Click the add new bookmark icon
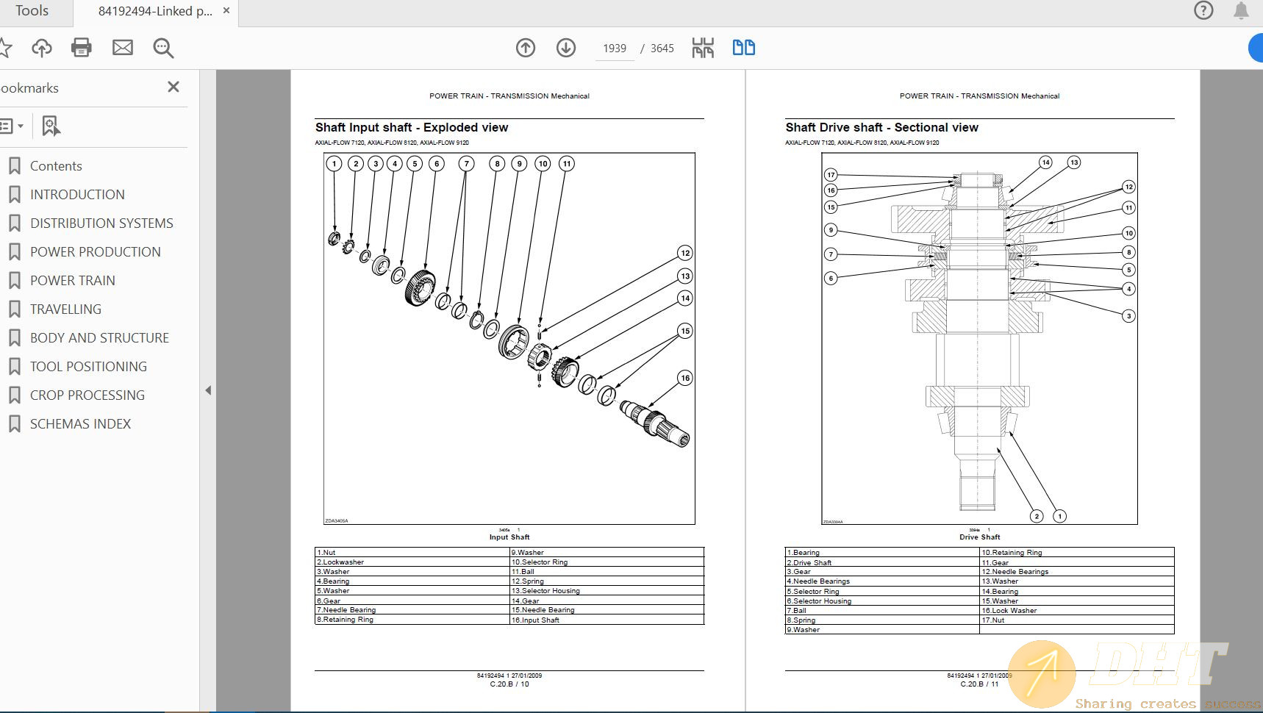The width and height of the screenshot is (1263, 713). [51, 126]
